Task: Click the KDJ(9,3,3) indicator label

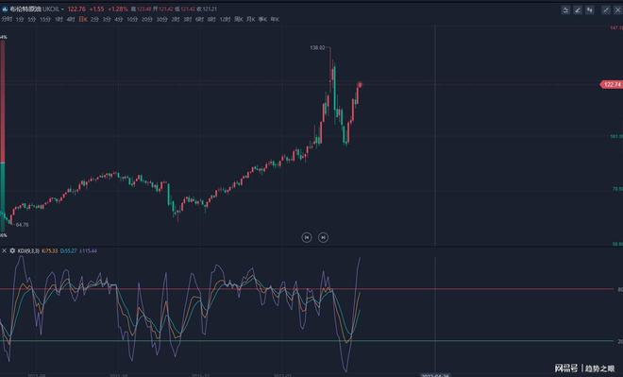Action: (28, 251)
